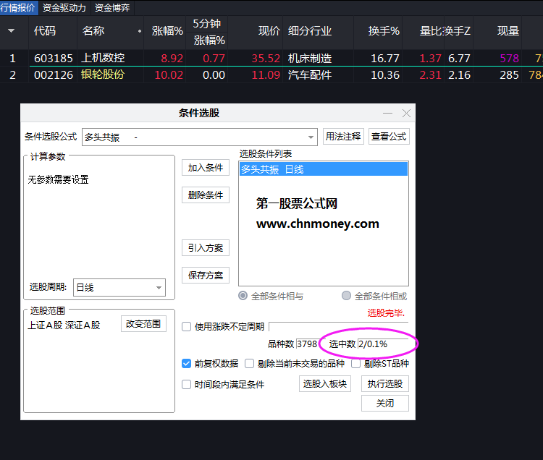Click 引入方案 button
543x460 pixels.
[206, 247]
